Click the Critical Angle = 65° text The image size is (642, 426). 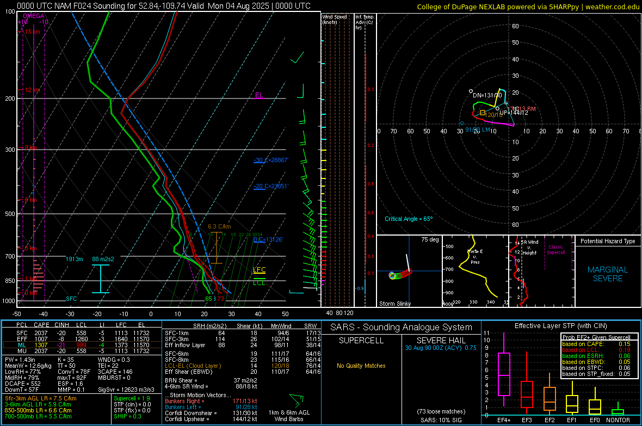[409, 219]
